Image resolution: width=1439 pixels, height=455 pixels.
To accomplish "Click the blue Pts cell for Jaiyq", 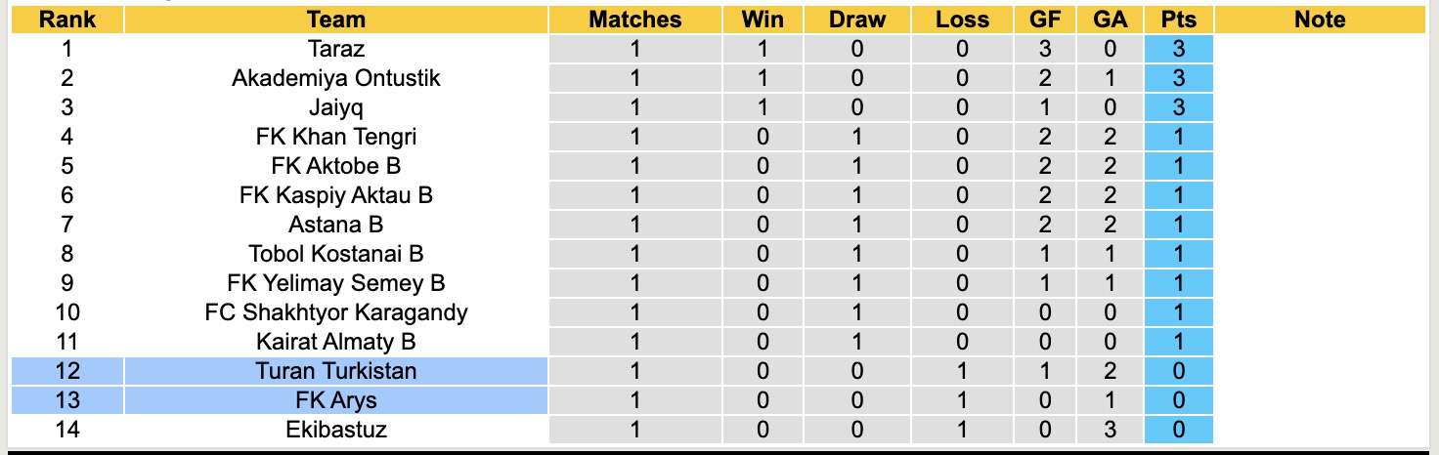I will [x=1178, y=107].
